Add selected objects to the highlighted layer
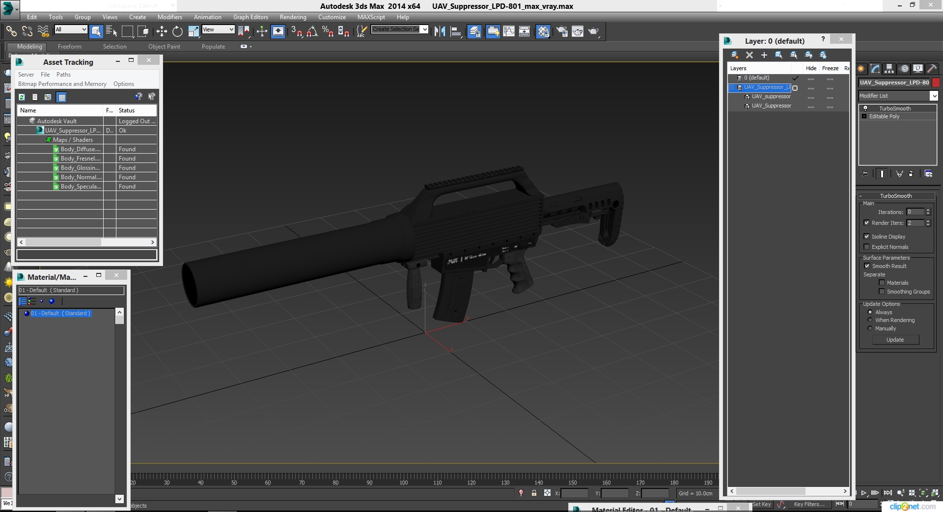The height and width of the screenshot is (512, 943). tap(764, 55)
